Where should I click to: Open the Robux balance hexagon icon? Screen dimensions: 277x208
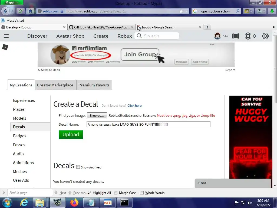click(248, 36)
